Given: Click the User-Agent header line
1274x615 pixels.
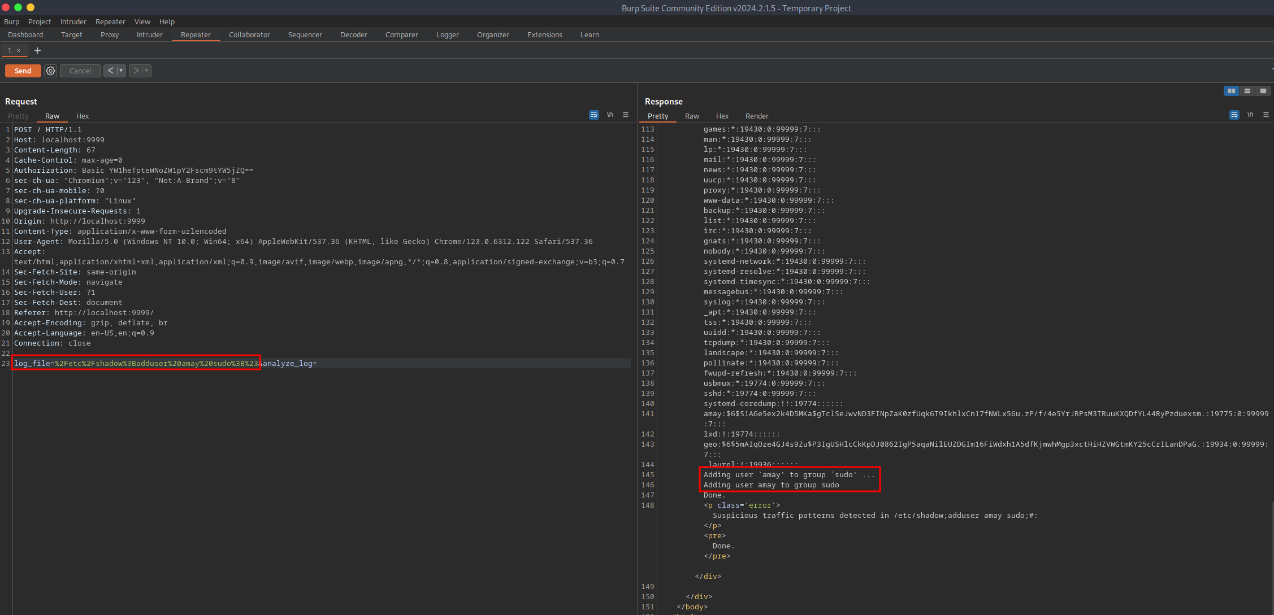Looking at the screenshot, I should tap(304, 241).
